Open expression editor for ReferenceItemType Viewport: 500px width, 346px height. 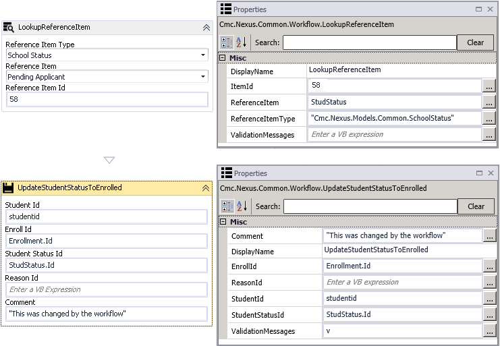[489, 119]
